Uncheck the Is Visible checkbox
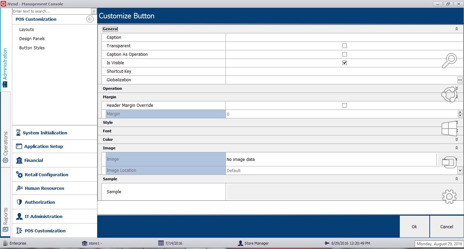464x249 pixels. coord(344,63)
